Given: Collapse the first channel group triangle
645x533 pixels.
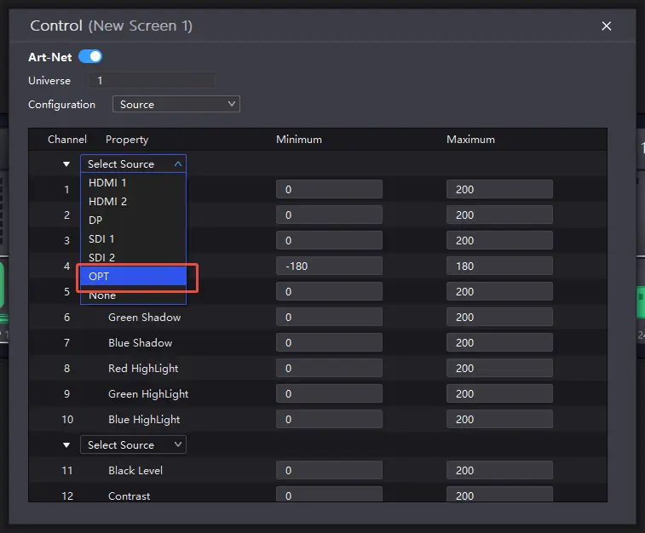Looking at the screenshot, I should pyautogui.click(x=66, y=164).
